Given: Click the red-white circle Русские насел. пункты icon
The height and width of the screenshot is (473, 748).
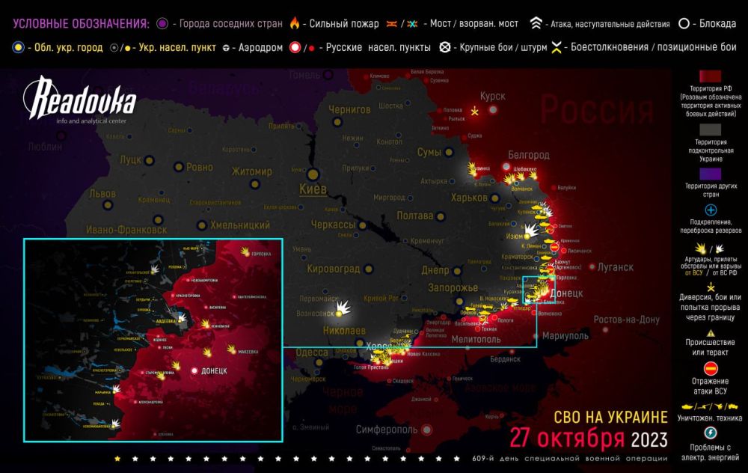Looking at the screenshot, I should click(295, 47).
